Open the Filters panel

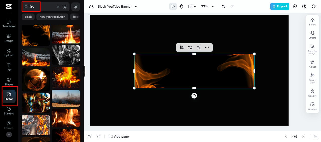tap(312, 22)
